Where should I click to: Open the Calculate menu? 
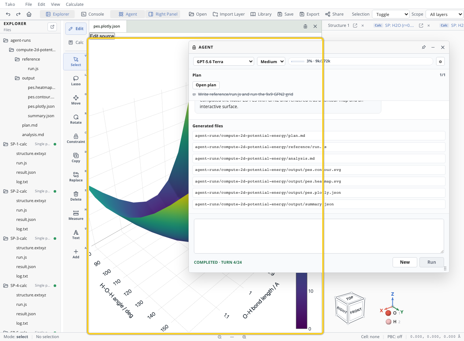coord(75,4)
